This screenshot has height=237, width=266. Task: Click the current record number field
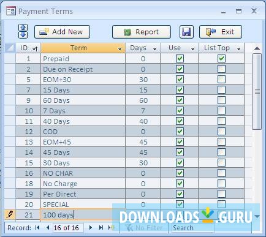coord(68,228)
